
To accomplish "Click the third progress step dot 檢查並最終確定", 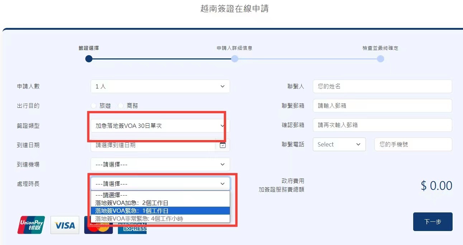I will point(380,59).
